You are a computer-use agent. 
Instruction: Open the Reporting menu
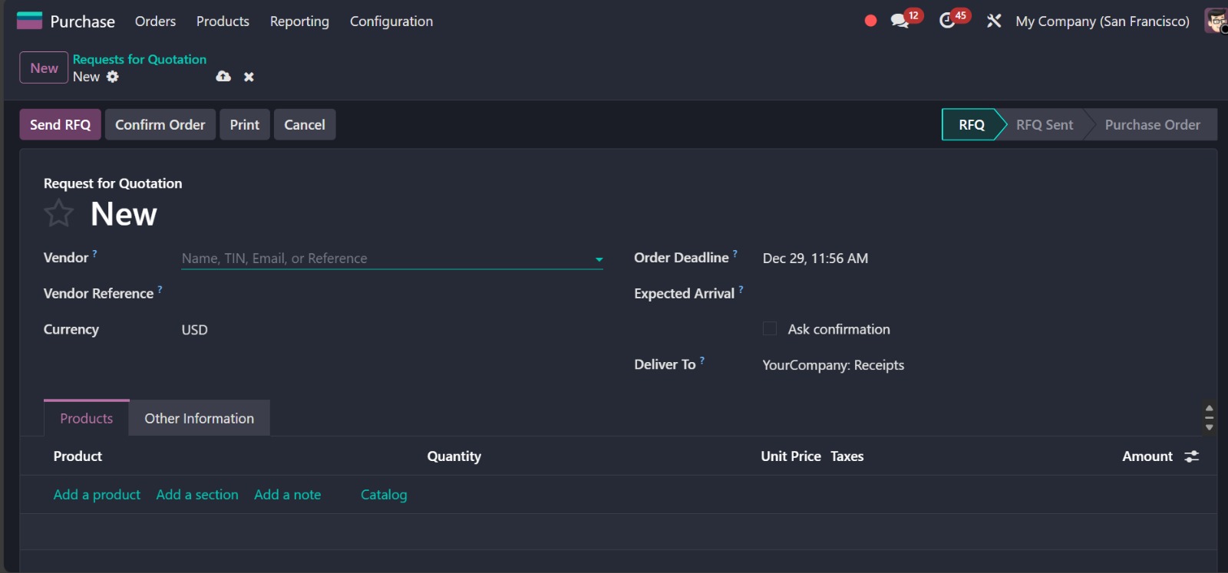pyautogui.click(x=299, y=21)
